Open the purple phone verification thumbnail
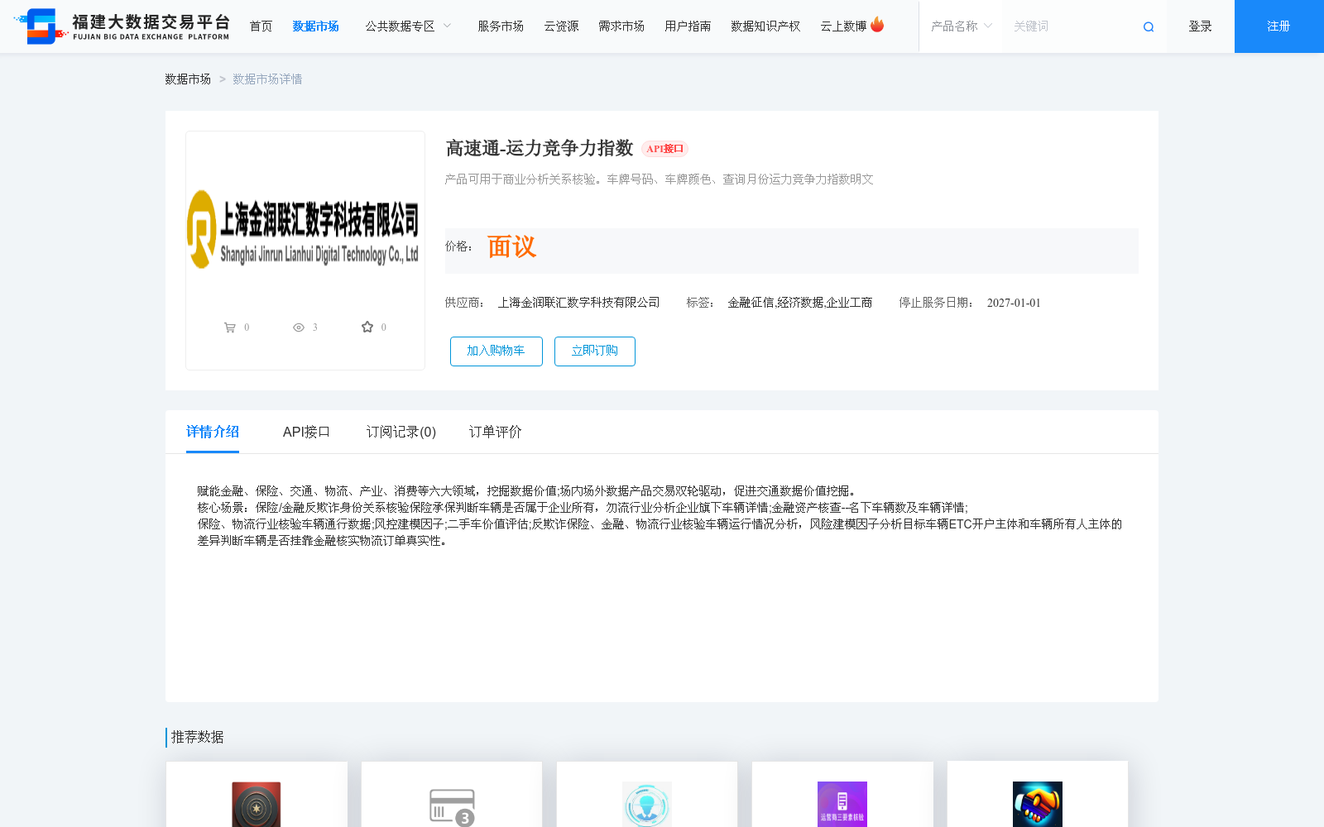This screenshot has height=827, width=1324. pos(842,804)
